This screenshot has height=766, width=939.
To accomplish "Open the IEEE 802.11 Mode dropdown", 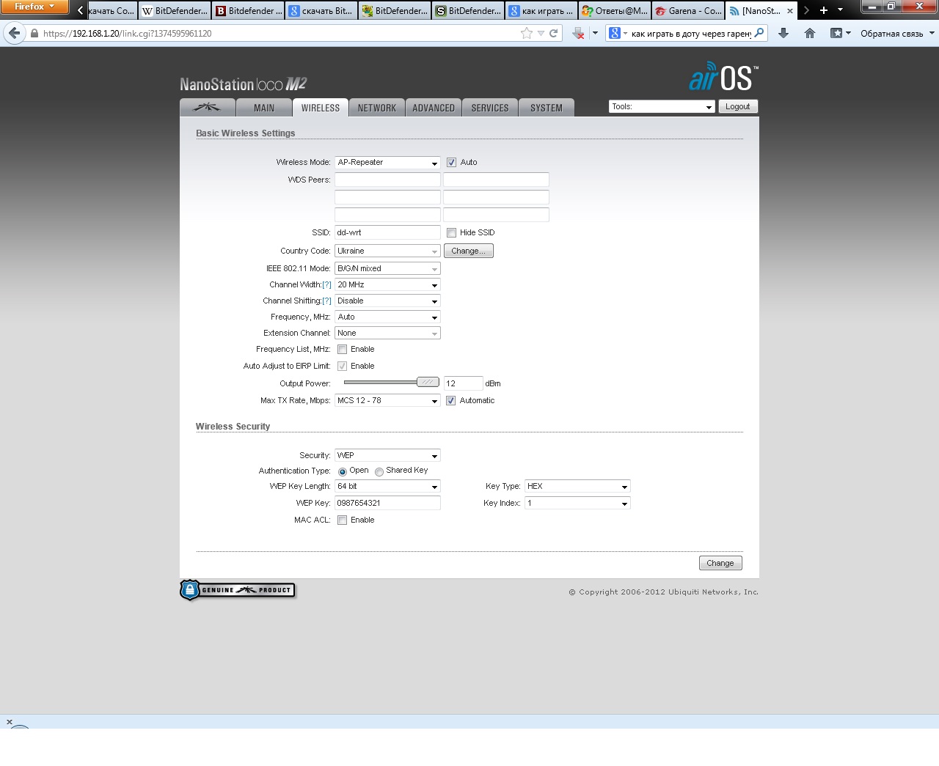I will [x=387, y=269].
